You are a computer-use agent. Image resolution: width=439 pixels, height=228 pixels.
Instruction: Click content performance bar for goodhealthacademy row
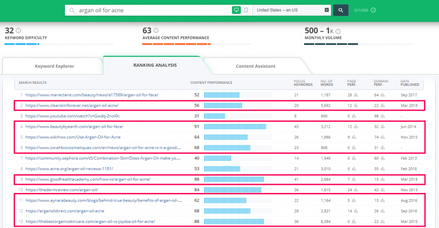(x=238, y=179)
